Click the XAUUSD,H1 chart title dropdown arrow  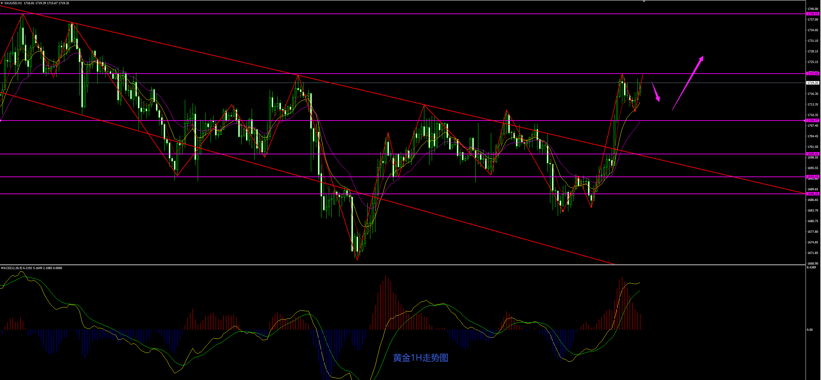2,3
